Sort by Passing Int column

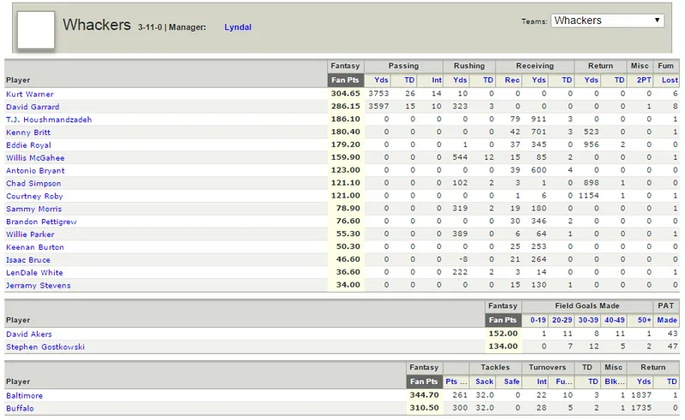pos(437,80)
